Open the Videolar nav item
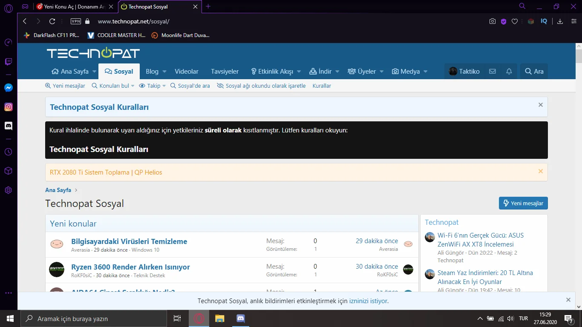Image resolution: width=582 pixels, height=327 pixels. pos(187,72)
